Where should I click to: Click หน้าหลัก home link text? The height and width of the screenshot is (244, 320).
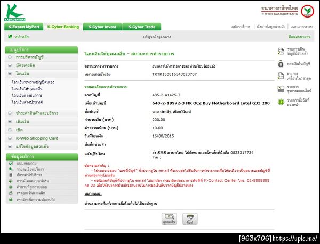point(22,37)
